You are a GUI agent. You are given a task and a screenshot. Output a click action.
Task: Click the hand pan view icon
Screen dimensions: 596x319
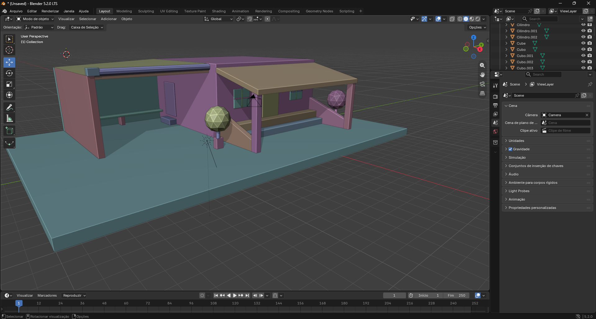tap(482, 75)
